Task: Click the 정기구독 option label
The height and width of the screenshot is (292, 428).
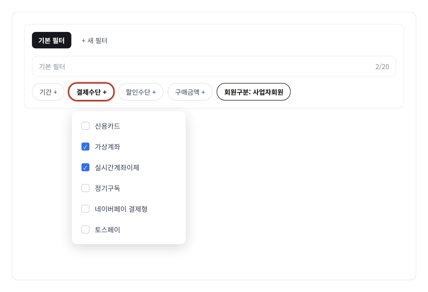Action: click(108, 188)
